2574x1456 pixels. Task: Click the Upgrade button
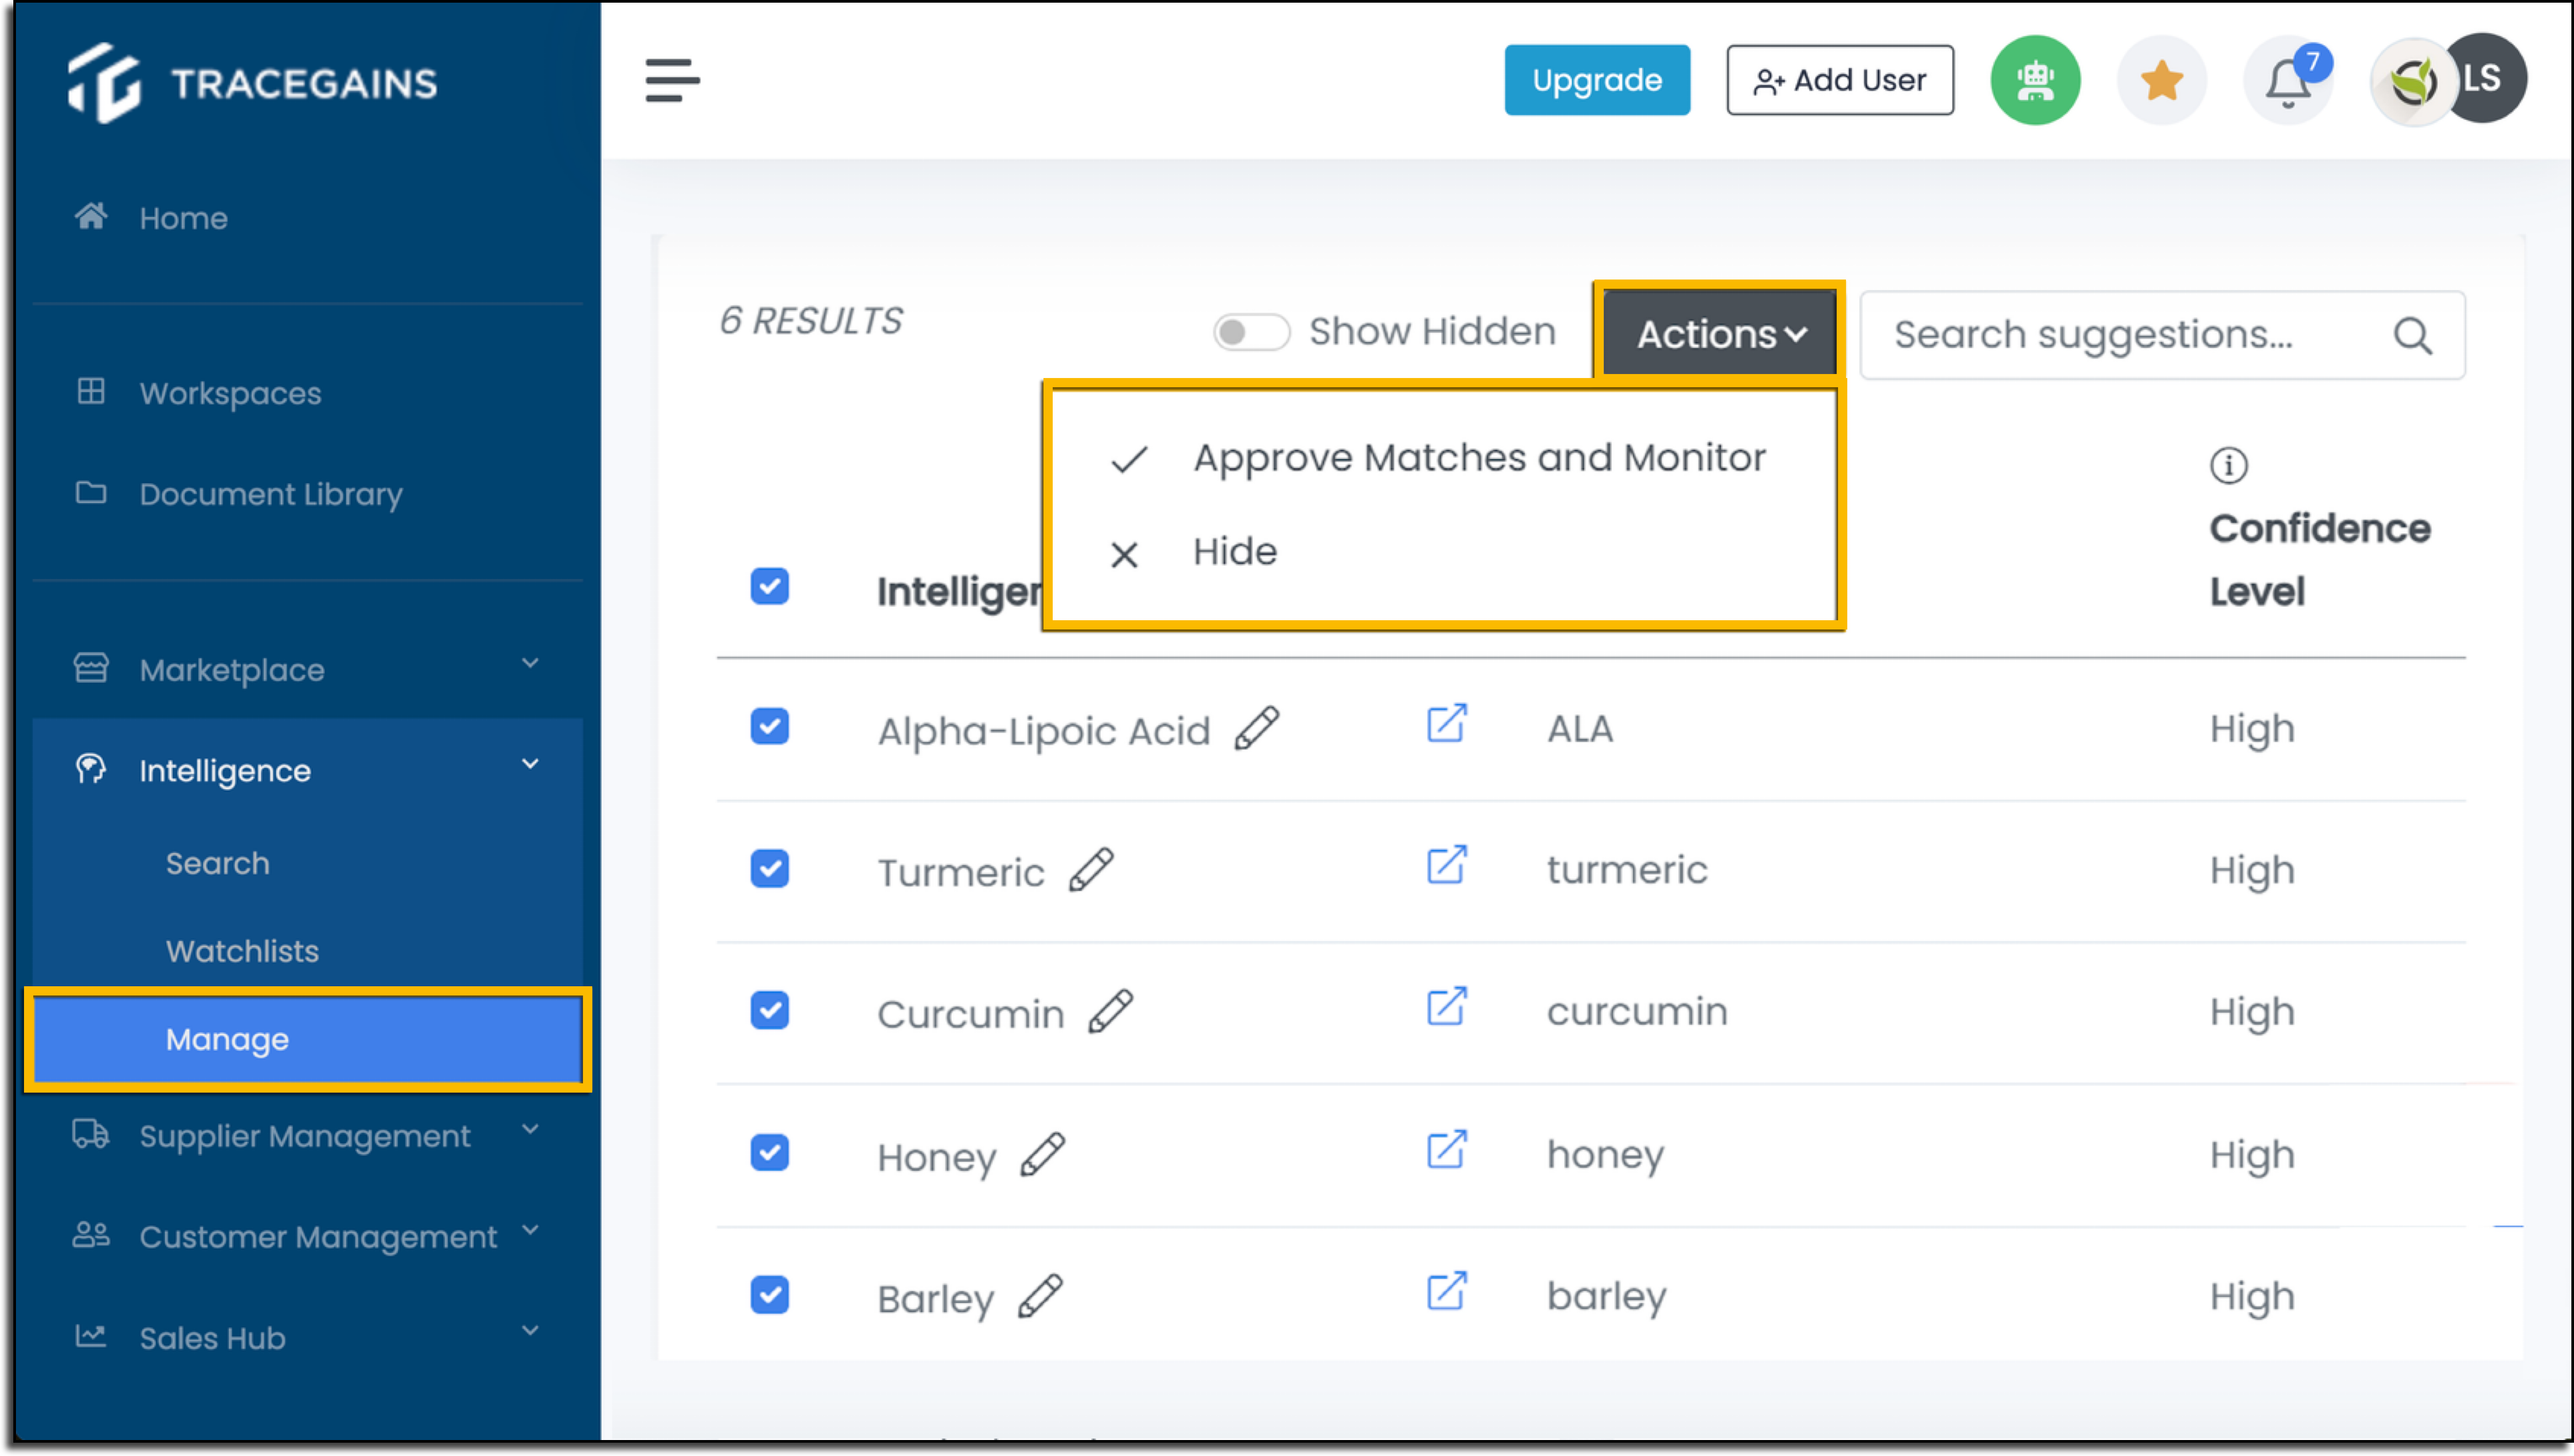(x=1597, y=80)
